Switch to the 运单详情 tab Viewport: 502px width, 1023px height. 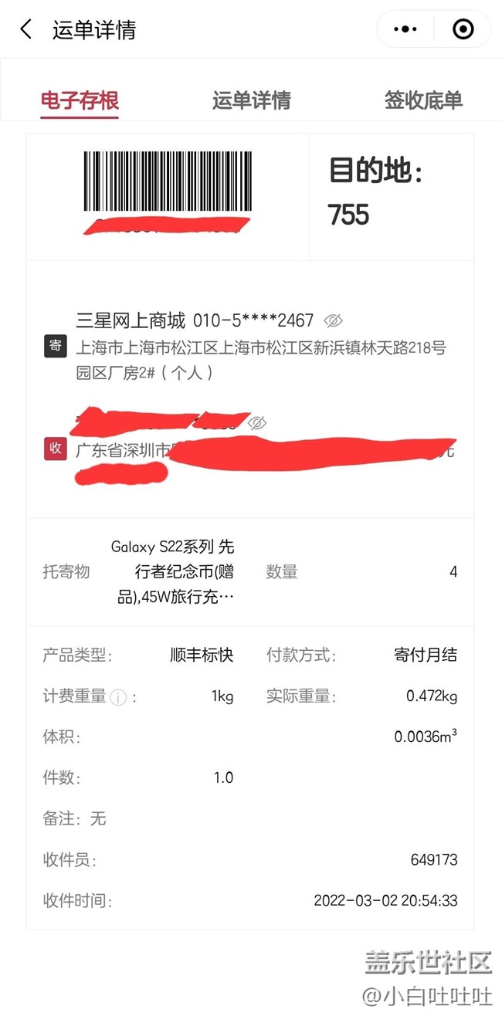(x=251, y=100)
